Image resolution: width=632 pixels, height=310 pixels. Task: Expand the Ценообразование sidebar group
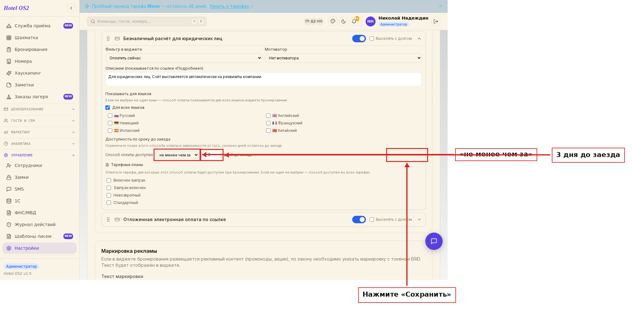click(x=39, y=109)
